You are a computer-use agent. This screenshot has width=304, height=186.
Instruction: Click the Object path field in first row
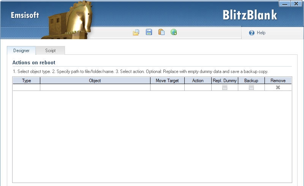(x=95, y=87)
